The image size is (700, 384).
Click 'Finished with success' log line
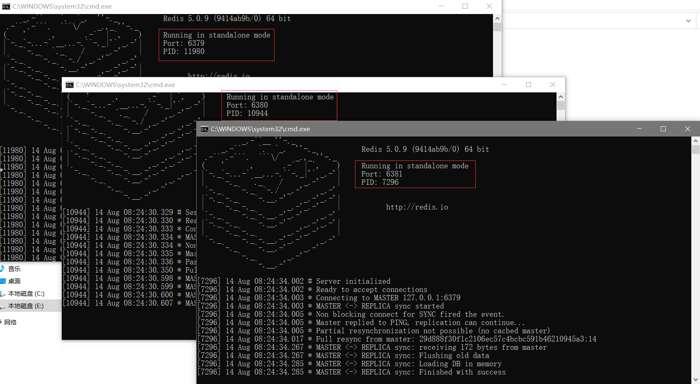tap(351, 372)
